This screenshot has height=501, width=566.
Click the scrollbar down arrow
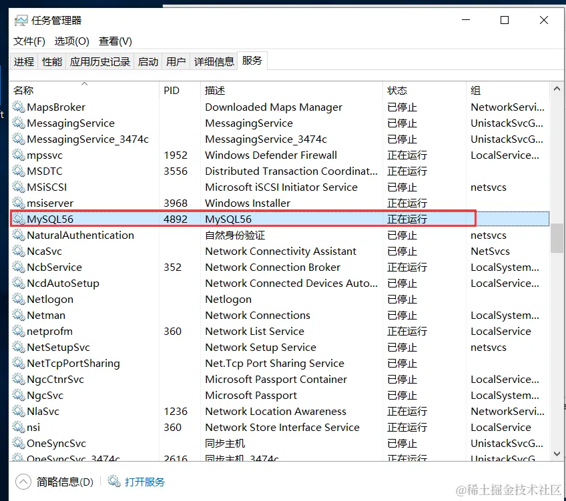coord(557,454)
